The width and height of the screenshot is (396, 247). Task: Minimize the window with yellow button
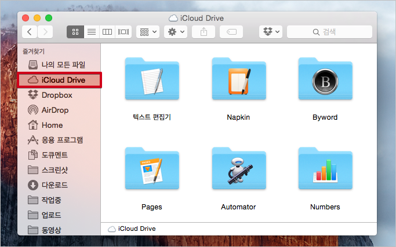click(37, 18)
